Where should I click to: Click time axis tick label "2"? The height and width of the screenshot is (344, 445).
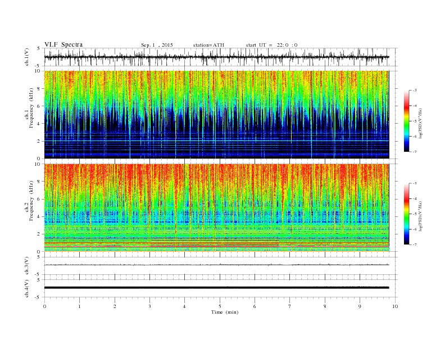click(x=115, y=306)
